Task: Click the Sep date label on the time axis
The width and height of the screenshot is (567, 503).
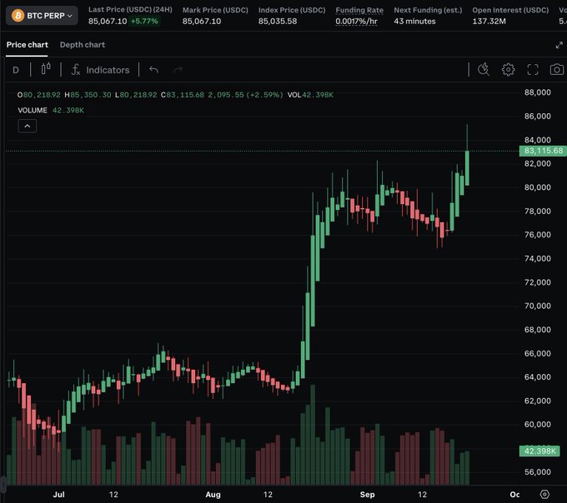Action: pyautogui.click(x=367, y=495)
